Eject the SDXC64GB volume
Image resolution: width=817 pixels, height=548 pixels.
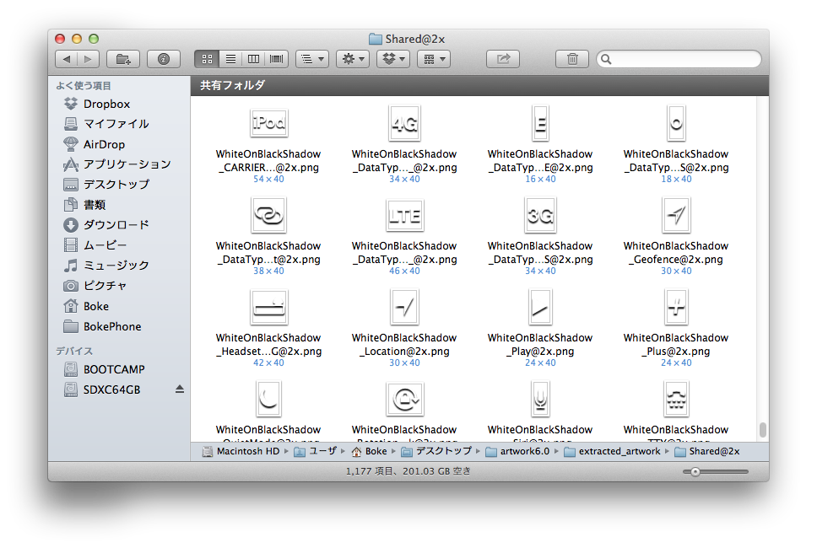tap(180, 390)
